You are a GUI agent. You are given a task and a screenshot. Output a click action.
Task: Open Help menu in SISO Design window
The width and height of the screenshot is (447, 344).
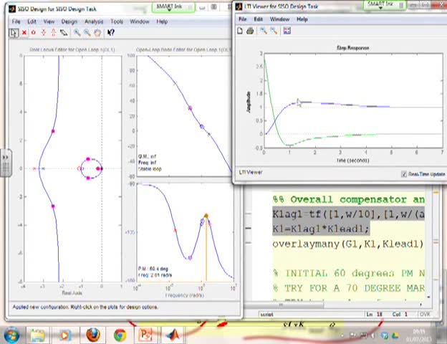162,21
